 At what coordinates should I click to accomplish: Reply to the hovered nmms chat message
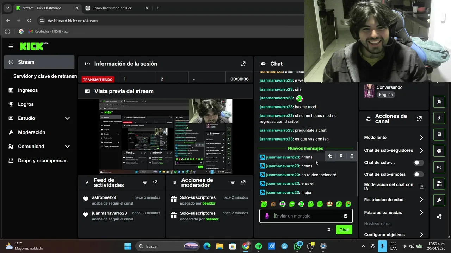click(x=330, y=156)
